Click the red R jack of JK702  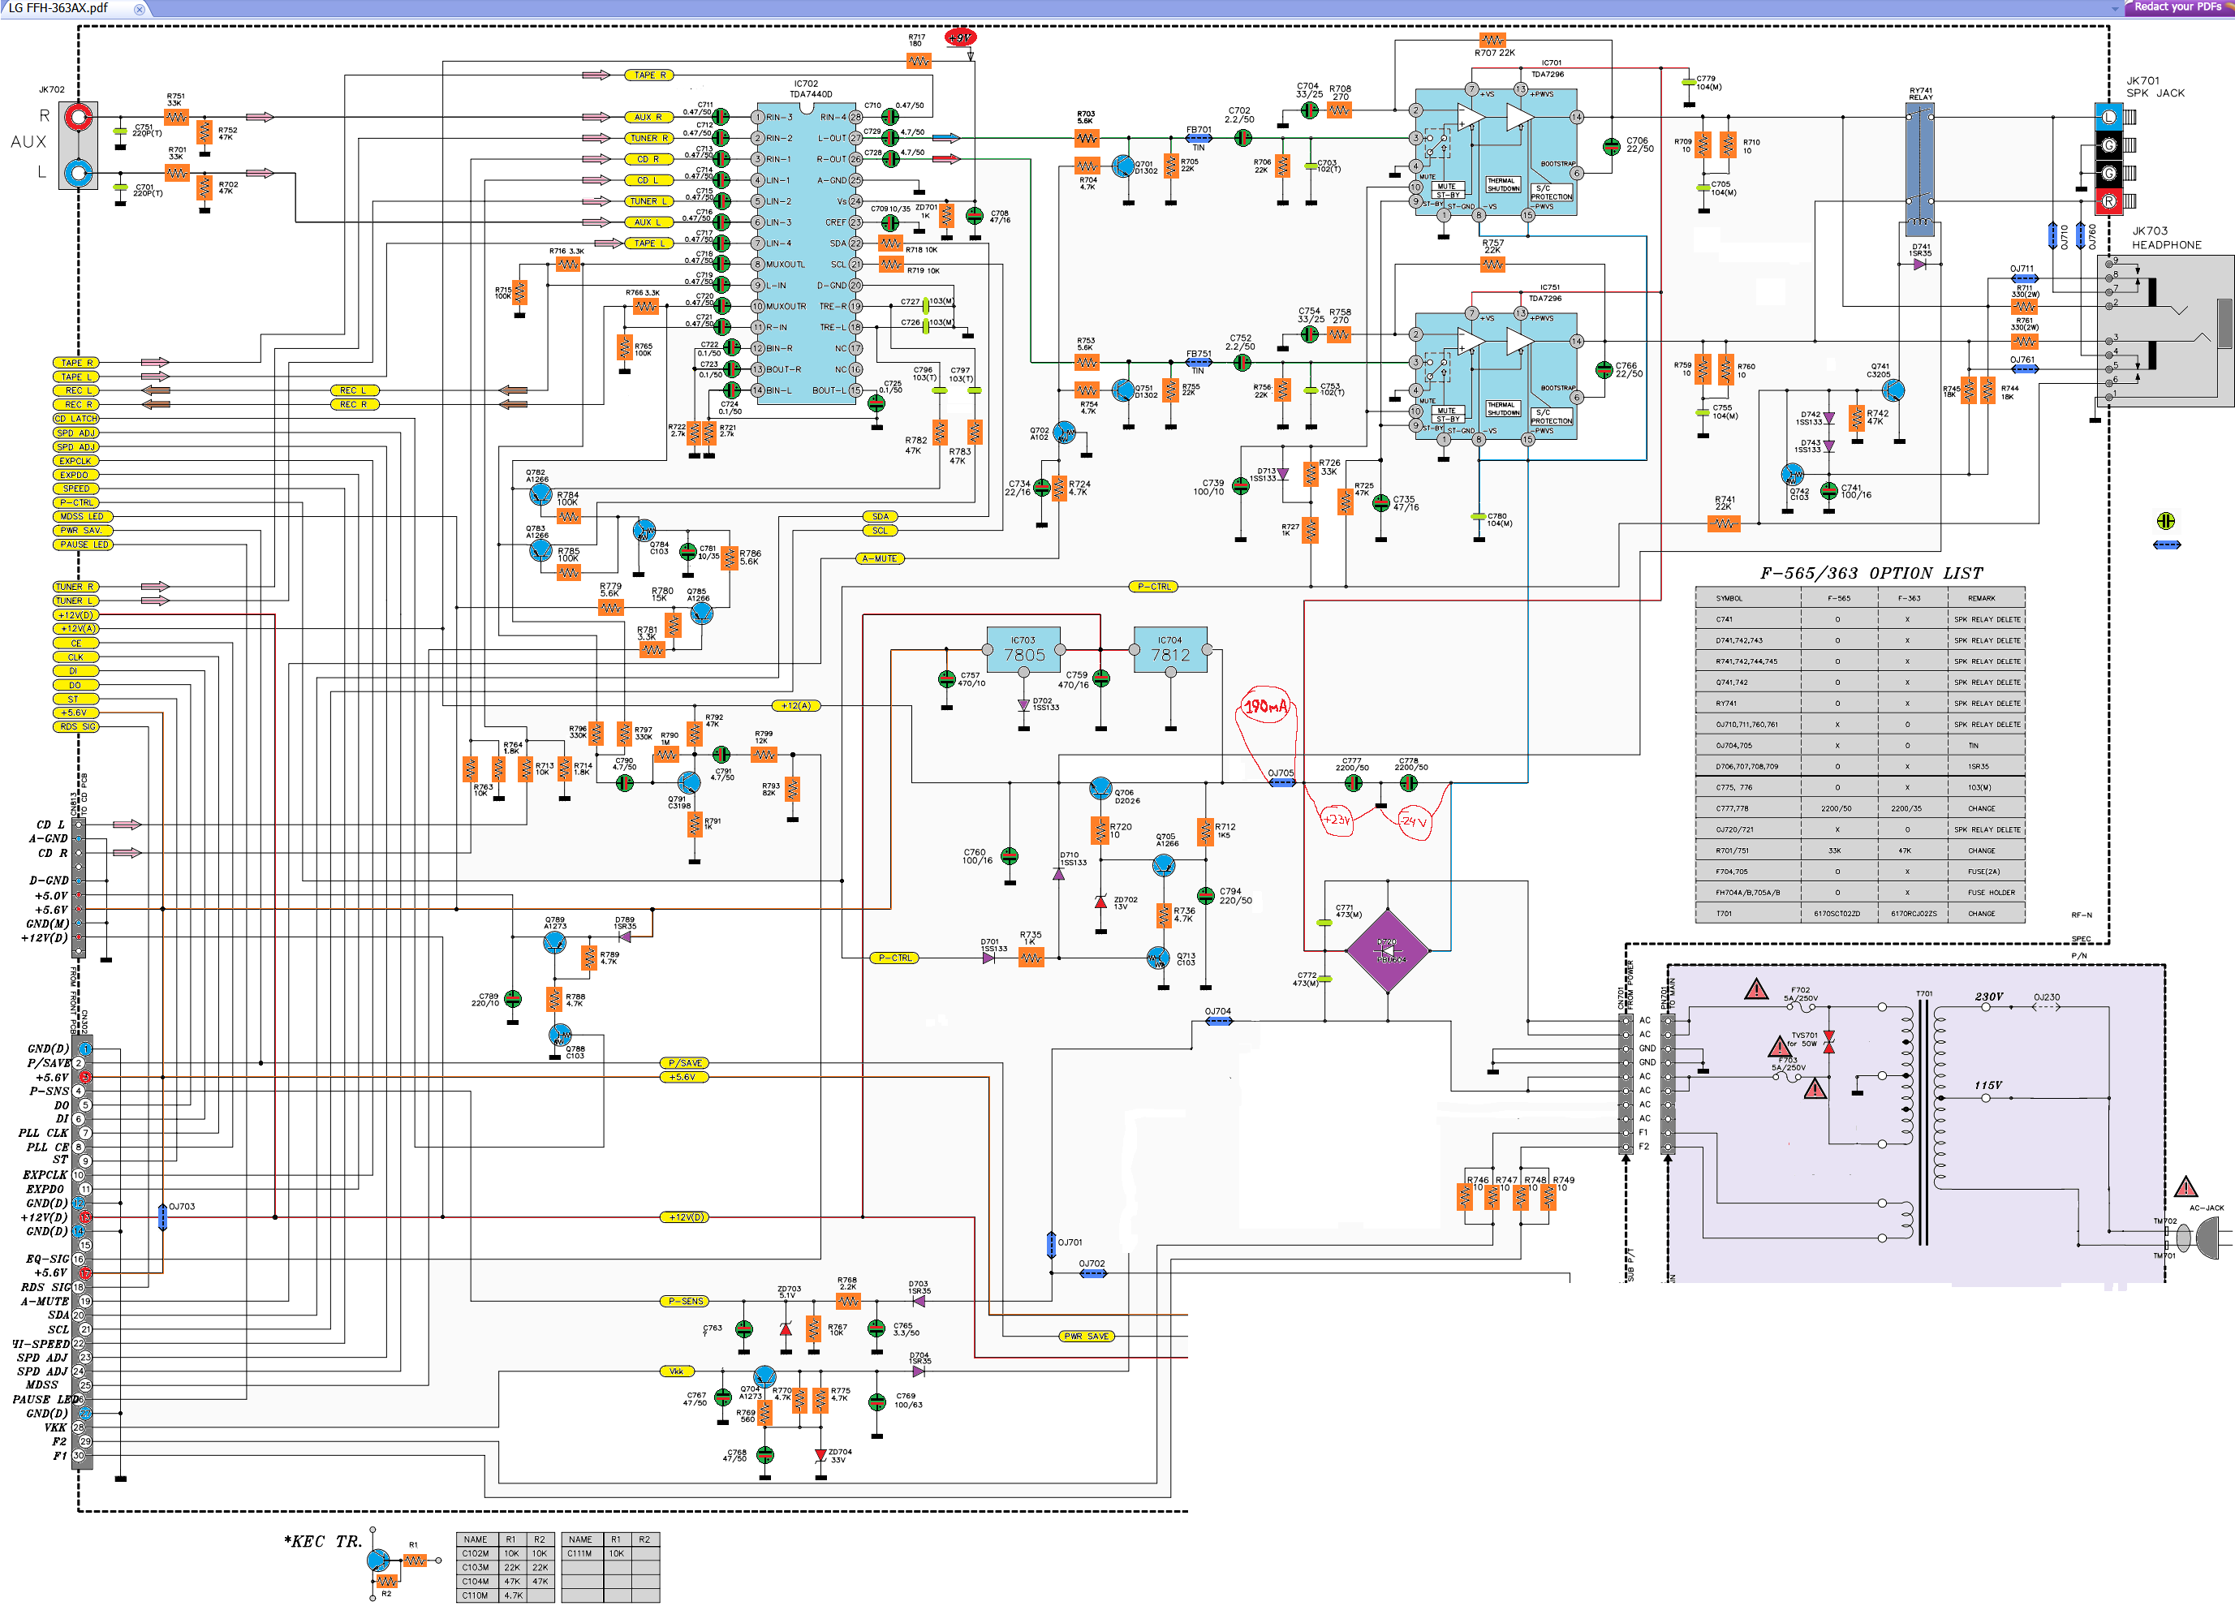click(x=78, y=117)
